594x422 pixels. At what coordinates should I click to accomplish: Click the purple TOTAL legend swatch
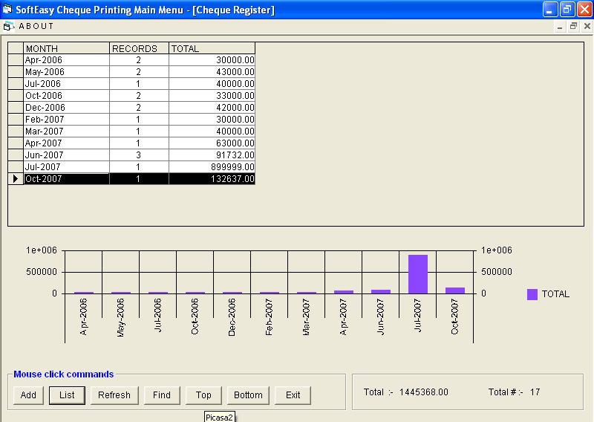click(532, 294)
